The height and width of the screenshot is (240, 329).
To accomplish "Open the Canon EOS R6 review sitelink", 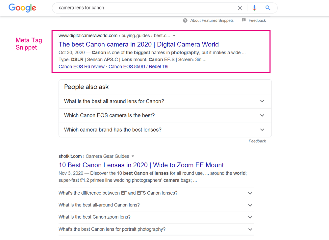I will click(x=81, y=67).
